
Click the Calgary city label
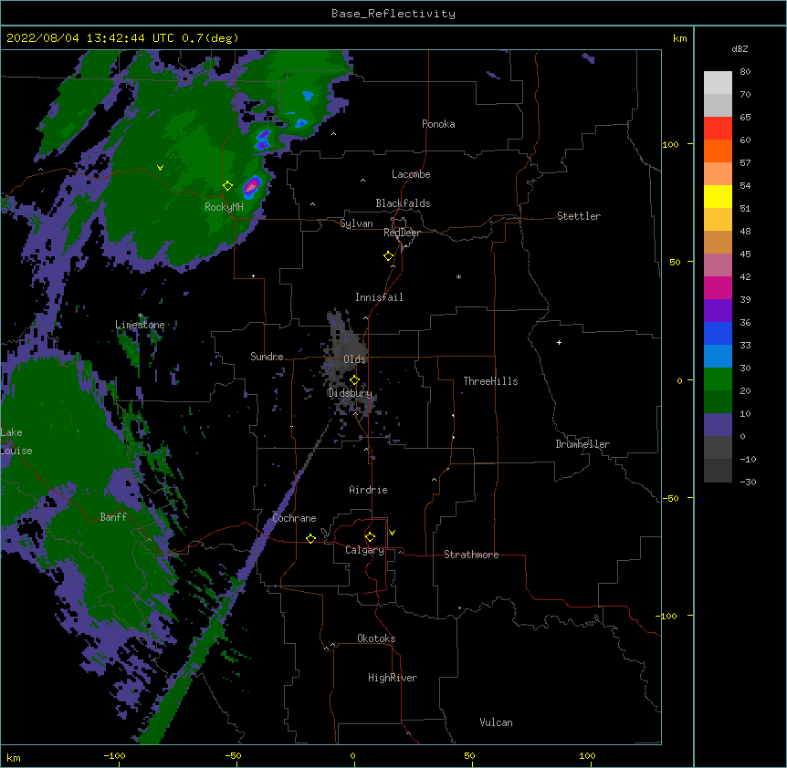[x=364, y=550]
